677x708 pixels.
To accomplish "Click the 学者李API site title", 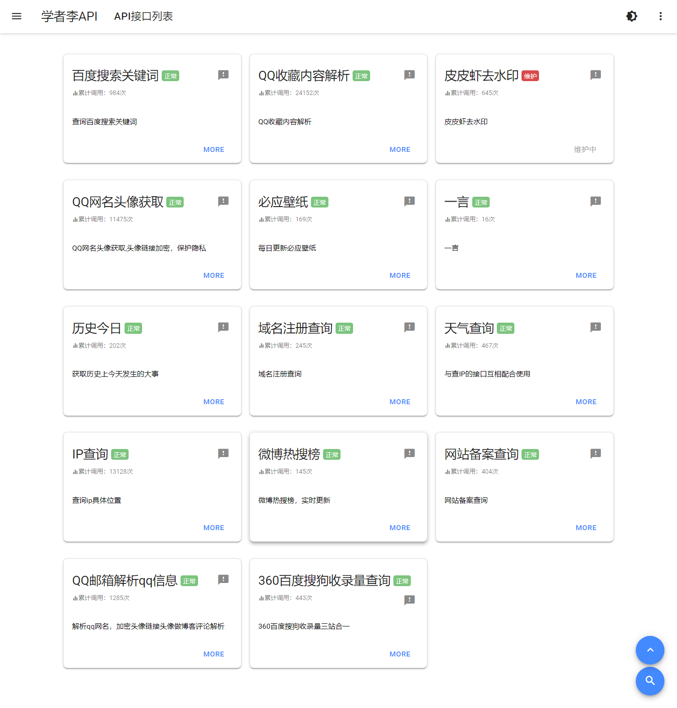I will pos(69,16).
